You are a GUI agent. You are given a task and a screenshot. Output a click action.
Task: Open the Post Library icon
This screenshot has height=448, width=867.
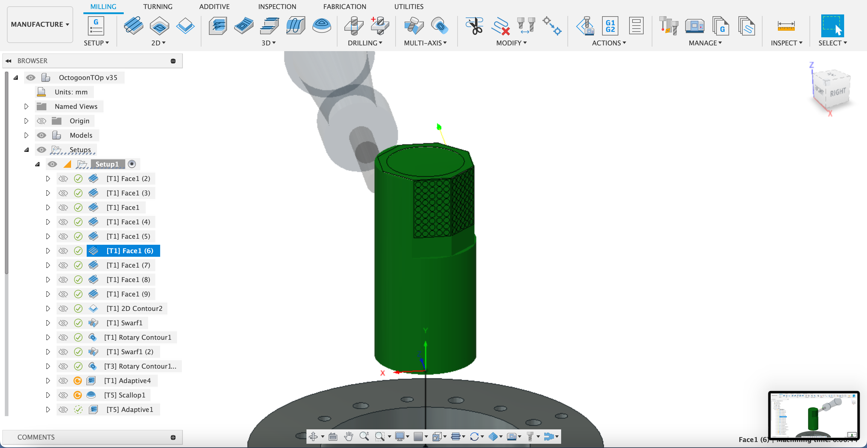[720, 26]
